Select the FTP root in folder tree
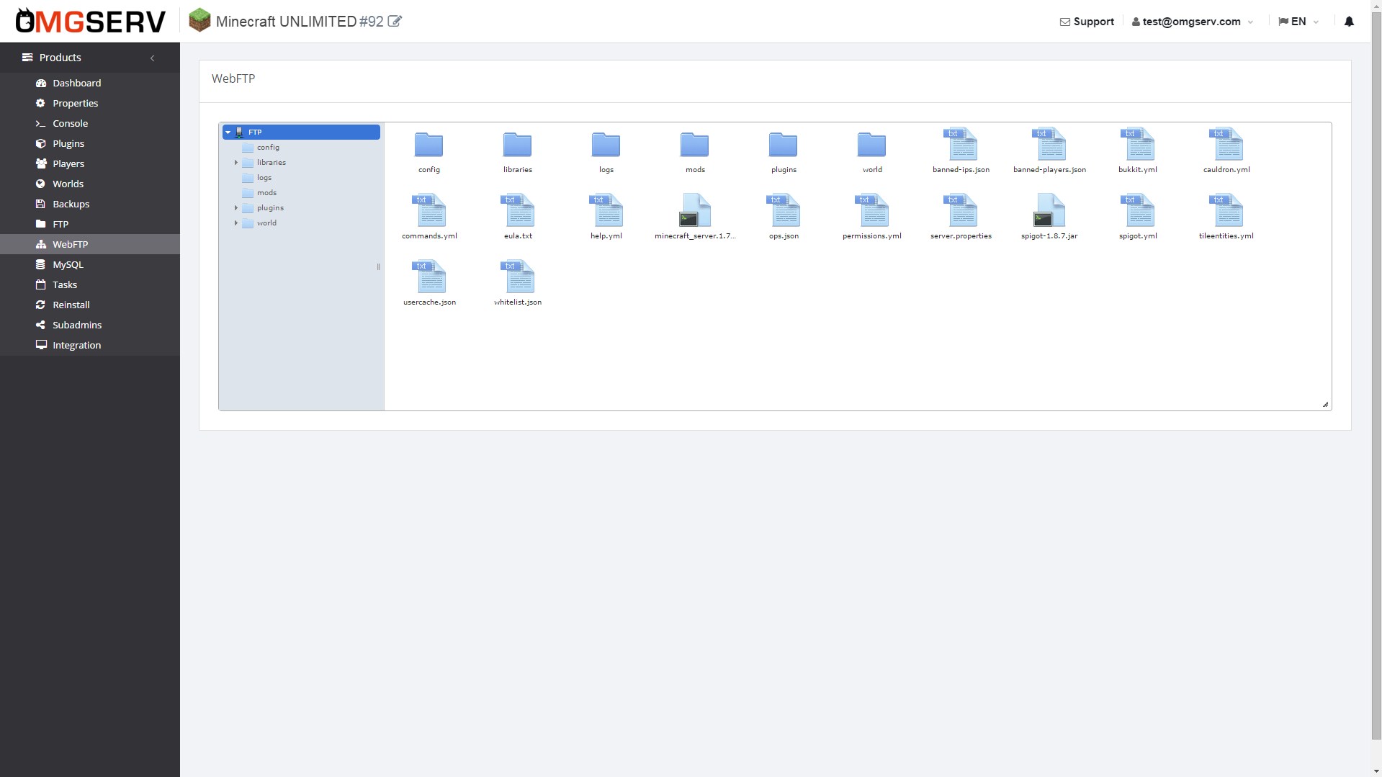This screenshot has height=777, width=1382. coord(301,133)
